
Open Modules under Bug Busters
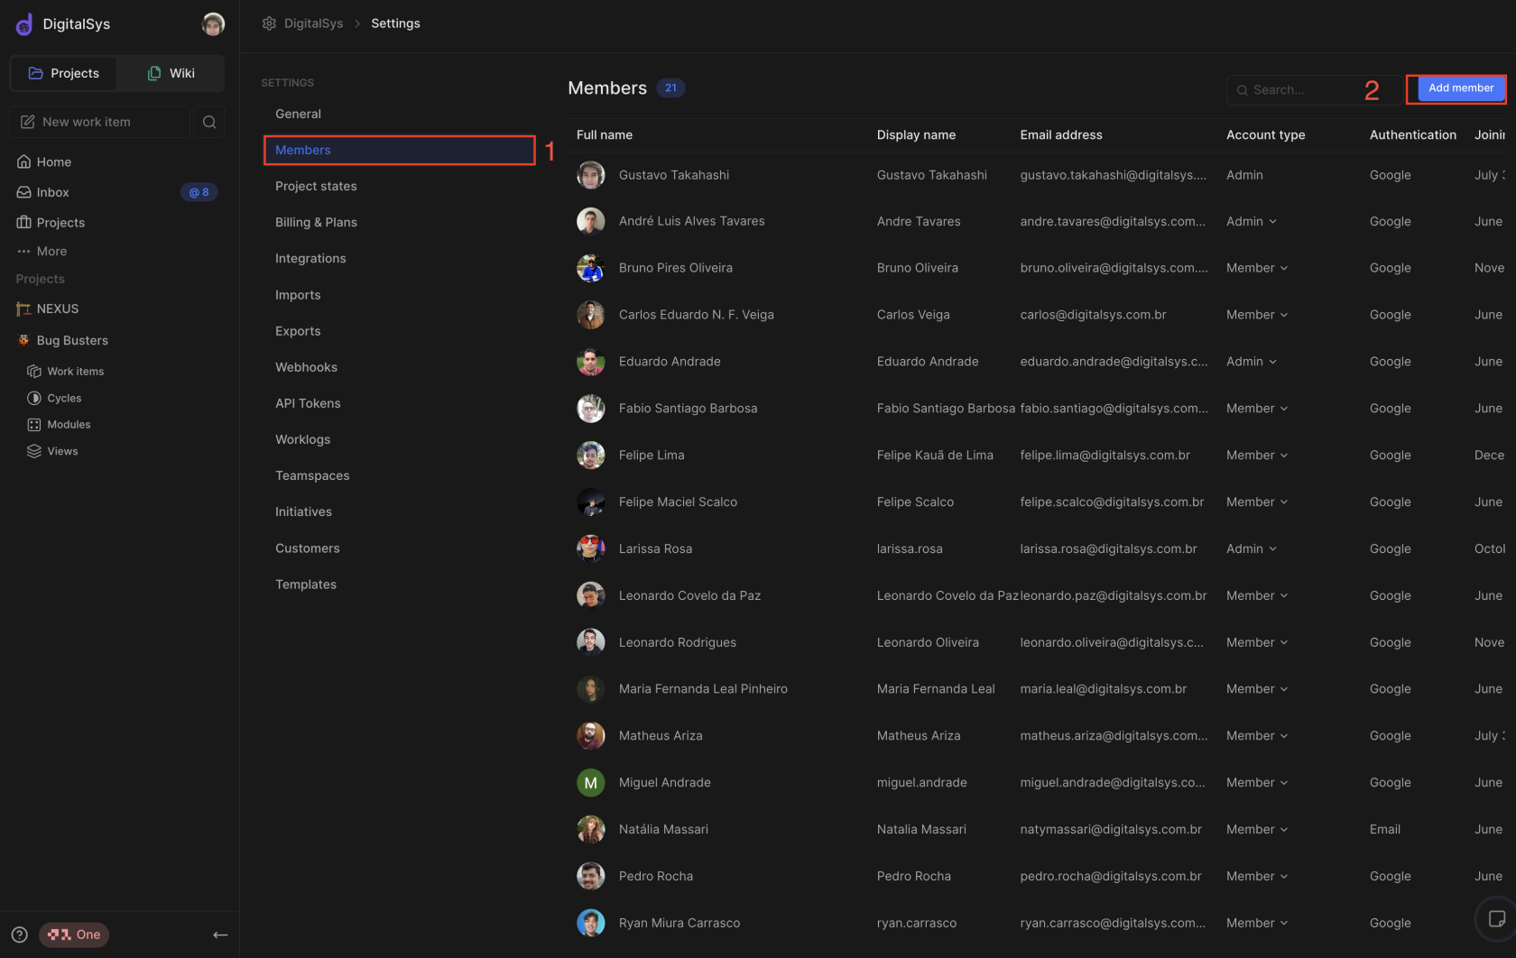[x=69, y=425]
